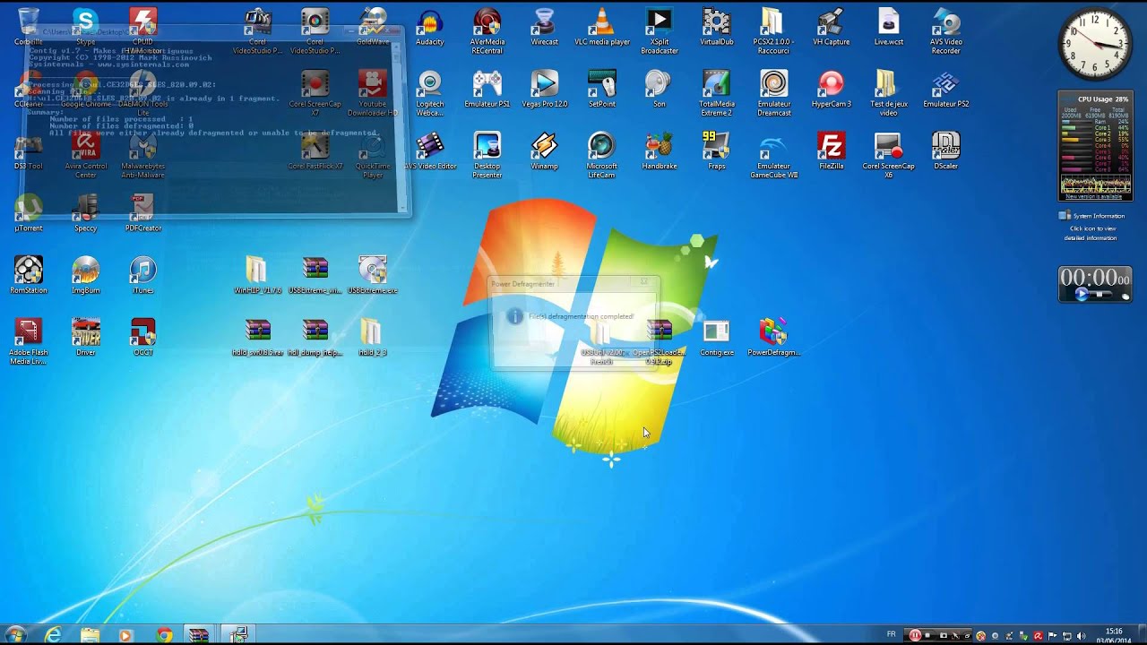
Task: Open Vegas Pro 12.0
Action: [x=544, y=89]
